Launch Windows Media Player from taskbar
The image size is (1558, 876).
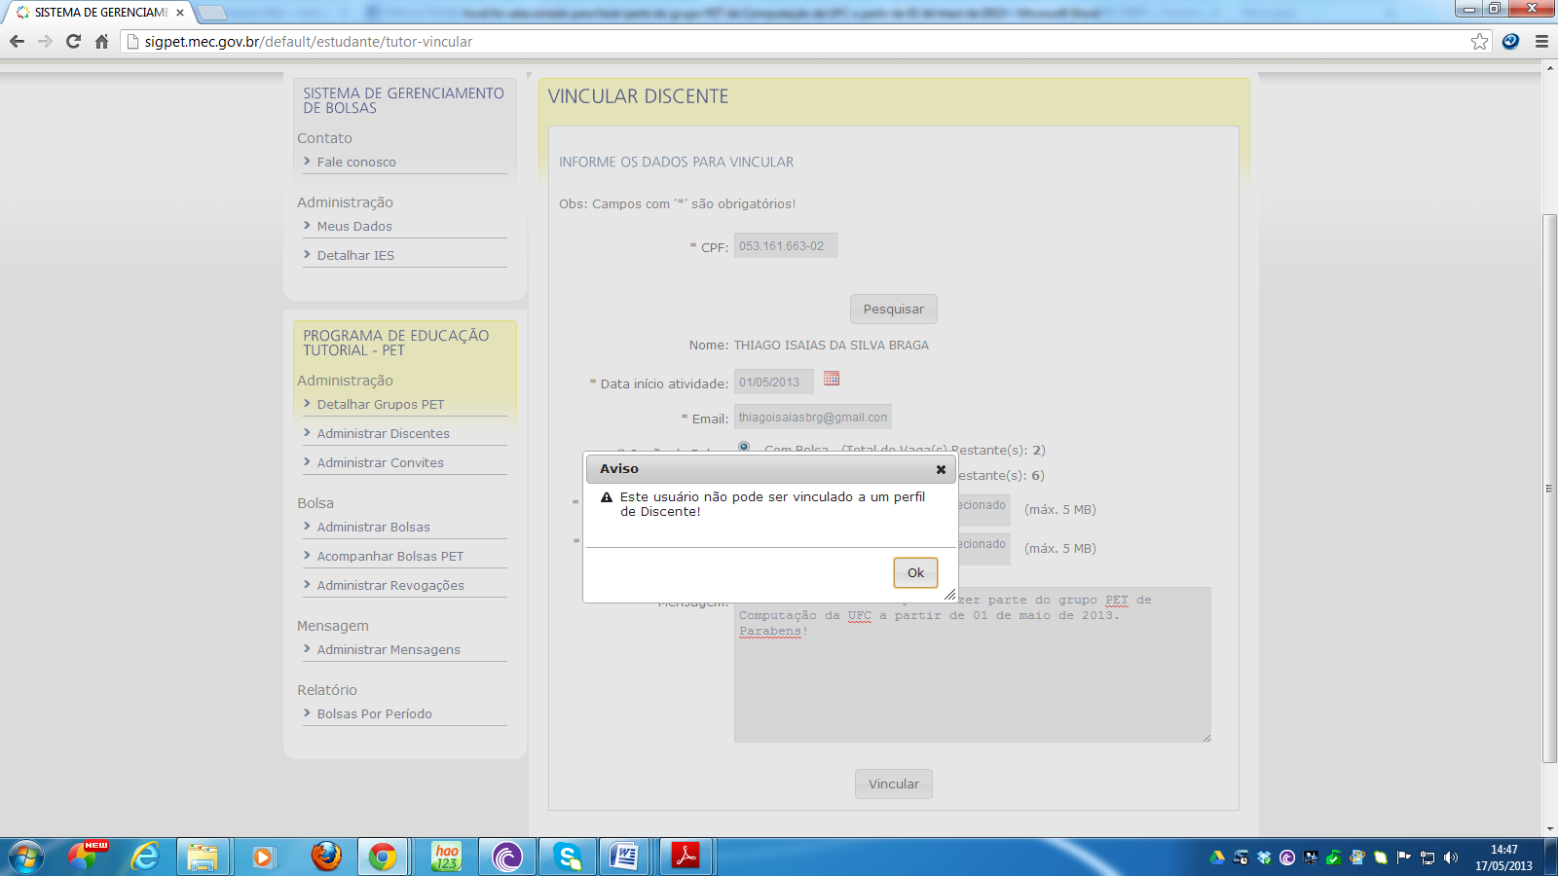point(262,857)
